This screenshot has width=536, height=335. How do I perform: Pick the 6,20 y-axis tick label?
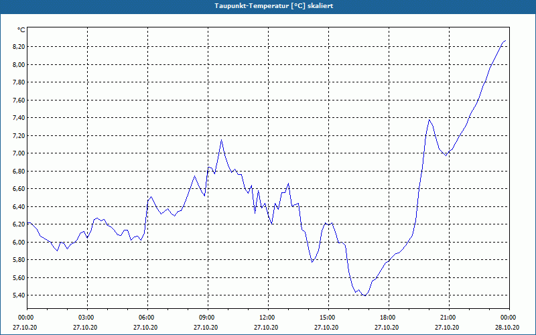pos(19,224)
